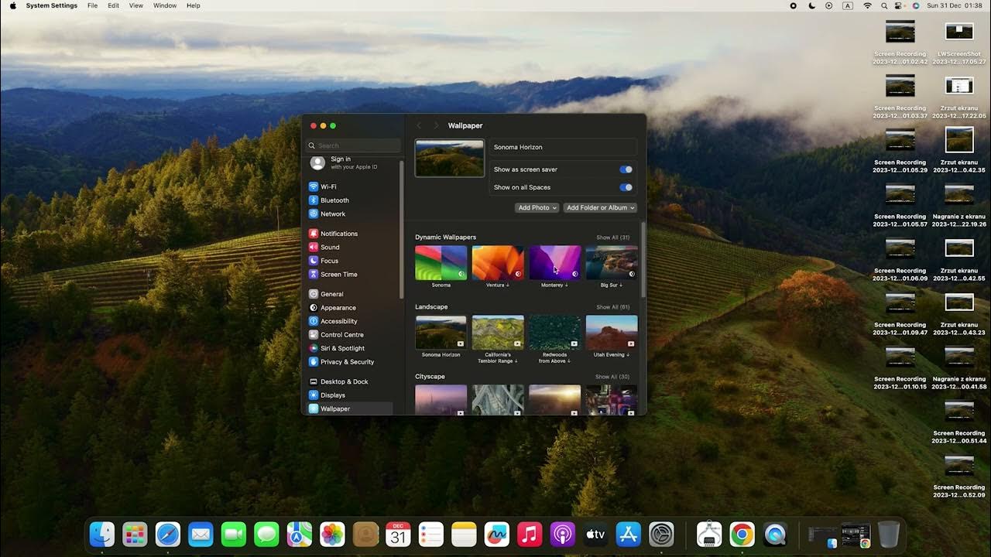Disable the Show as screen saver toggle
This screenshot has width=991, height=557.
pos(626,169)
